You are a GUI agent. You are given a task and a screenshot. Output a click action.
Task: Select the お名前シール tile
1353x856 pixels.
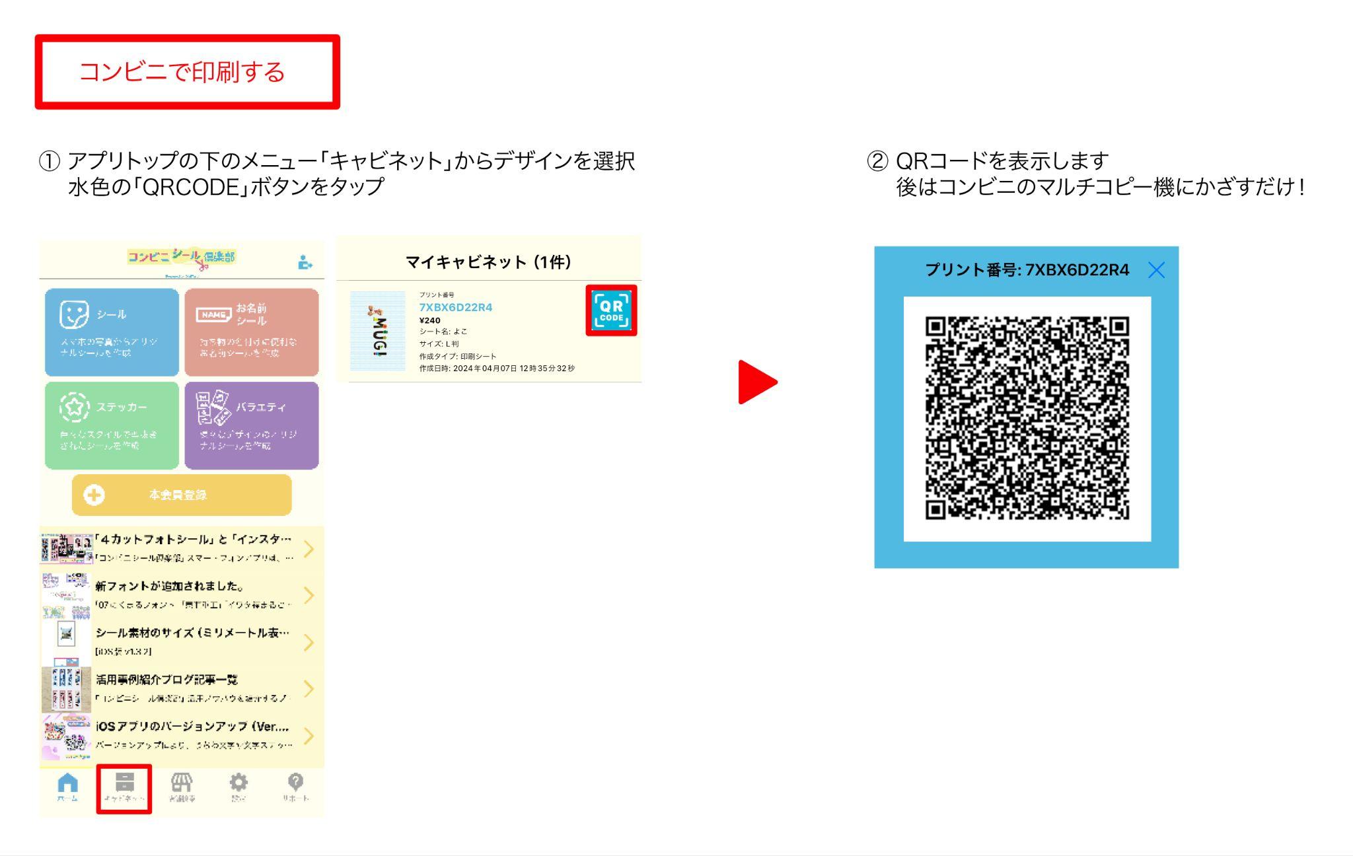pos(251,332)
